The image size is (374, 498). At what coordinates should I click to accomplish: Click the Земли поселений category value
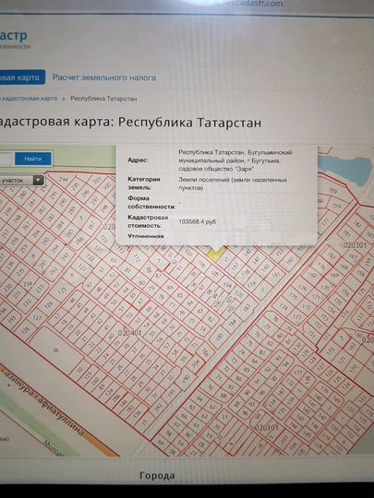[233, 184]
